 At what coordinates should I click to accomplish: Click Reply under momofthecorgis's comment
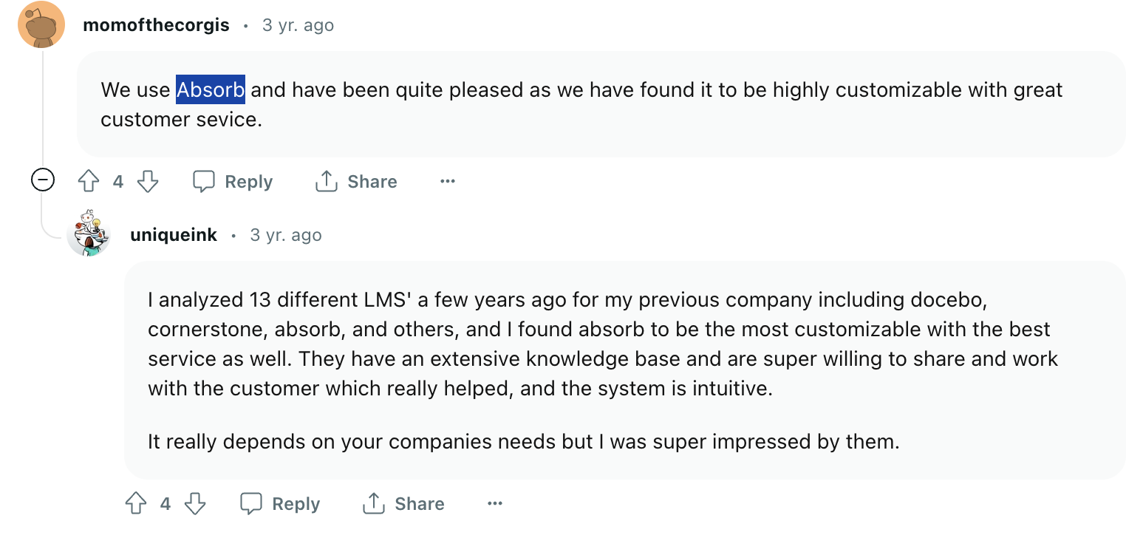[233, 181]
